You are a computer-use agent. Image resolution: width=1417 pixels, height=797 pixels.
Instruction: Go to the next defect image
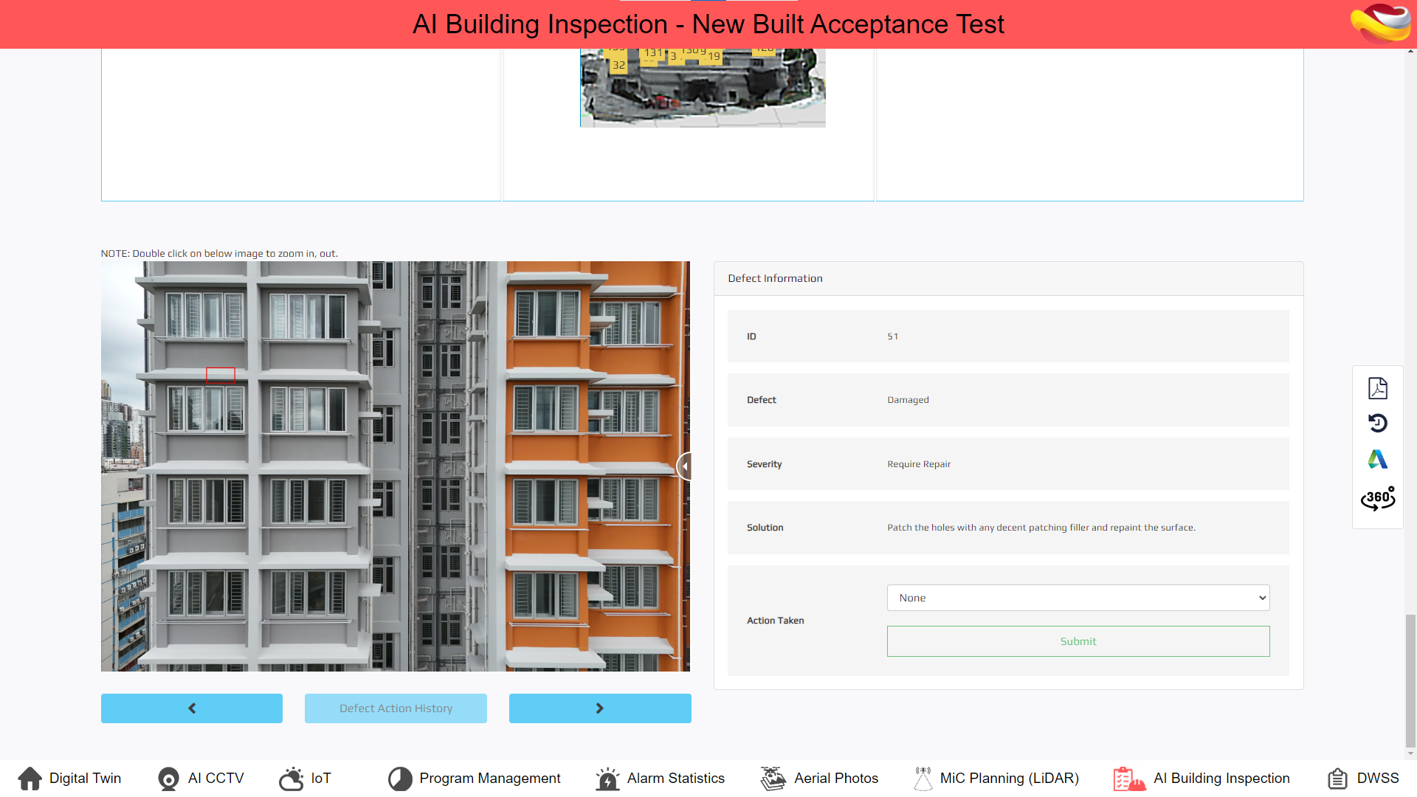(600, 708)
